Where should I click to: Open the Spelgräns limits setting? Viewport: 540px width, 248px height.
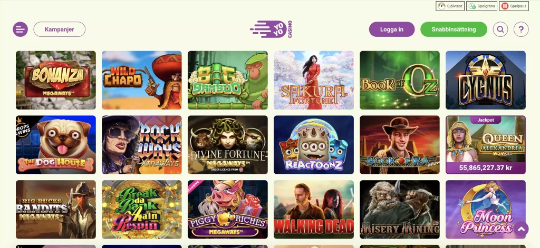coord(482,6)
